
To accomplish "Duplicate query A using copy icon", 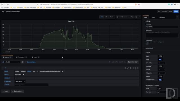I will 130,68.
